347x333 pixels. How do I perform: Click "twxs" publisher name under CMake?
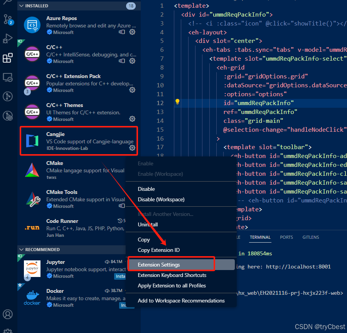coord(51,177)
